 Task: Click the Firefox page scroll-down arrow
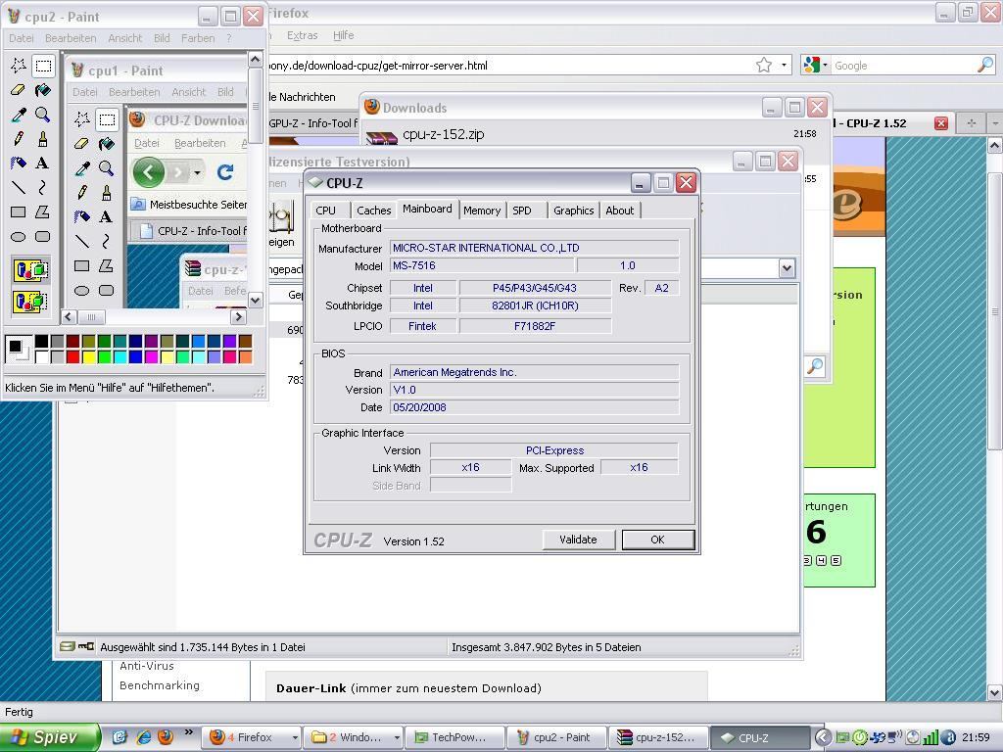point(994,692)
